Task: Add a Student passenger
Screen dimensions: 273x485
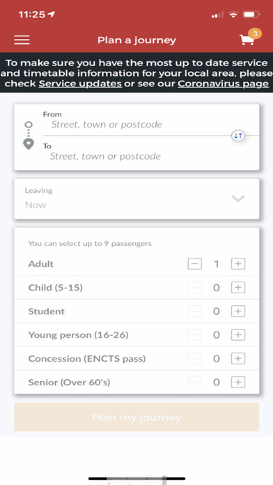Action: pos(238,311)
